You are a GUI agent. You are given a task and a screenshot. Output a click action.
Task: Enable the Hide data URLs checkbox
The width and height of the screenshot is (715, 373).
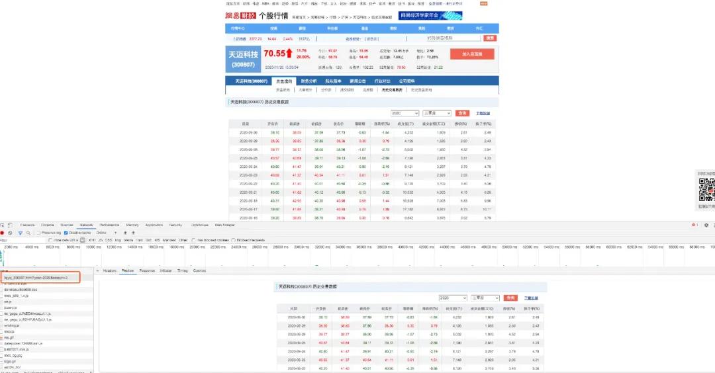50,240
